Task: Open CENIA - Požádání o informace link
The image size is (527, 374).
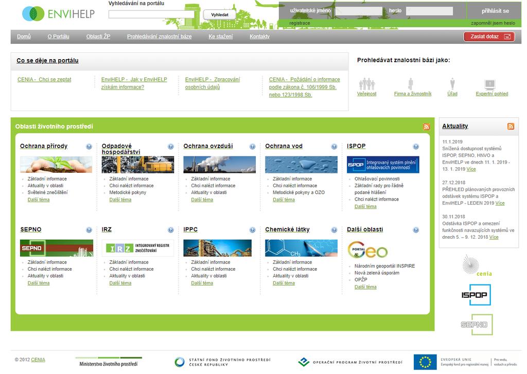Action: point(304,87)
